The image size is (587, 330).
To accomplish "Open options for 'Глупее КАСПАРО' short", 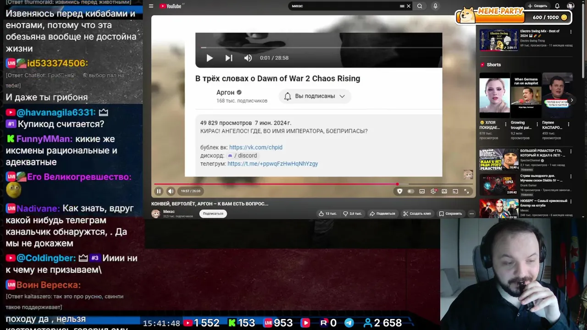I will [x=569, y=124].
